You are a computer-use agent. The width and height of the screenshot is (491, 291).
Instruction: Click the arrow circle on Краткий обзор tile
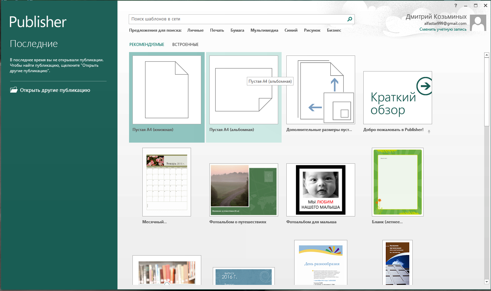click(x=424, y=86)
